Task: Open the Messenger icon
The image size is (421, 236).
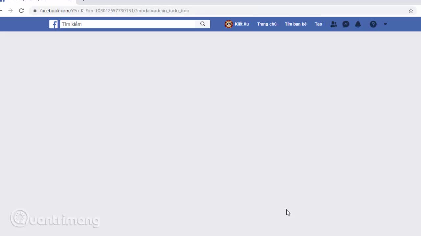Action: pos(346,24)
